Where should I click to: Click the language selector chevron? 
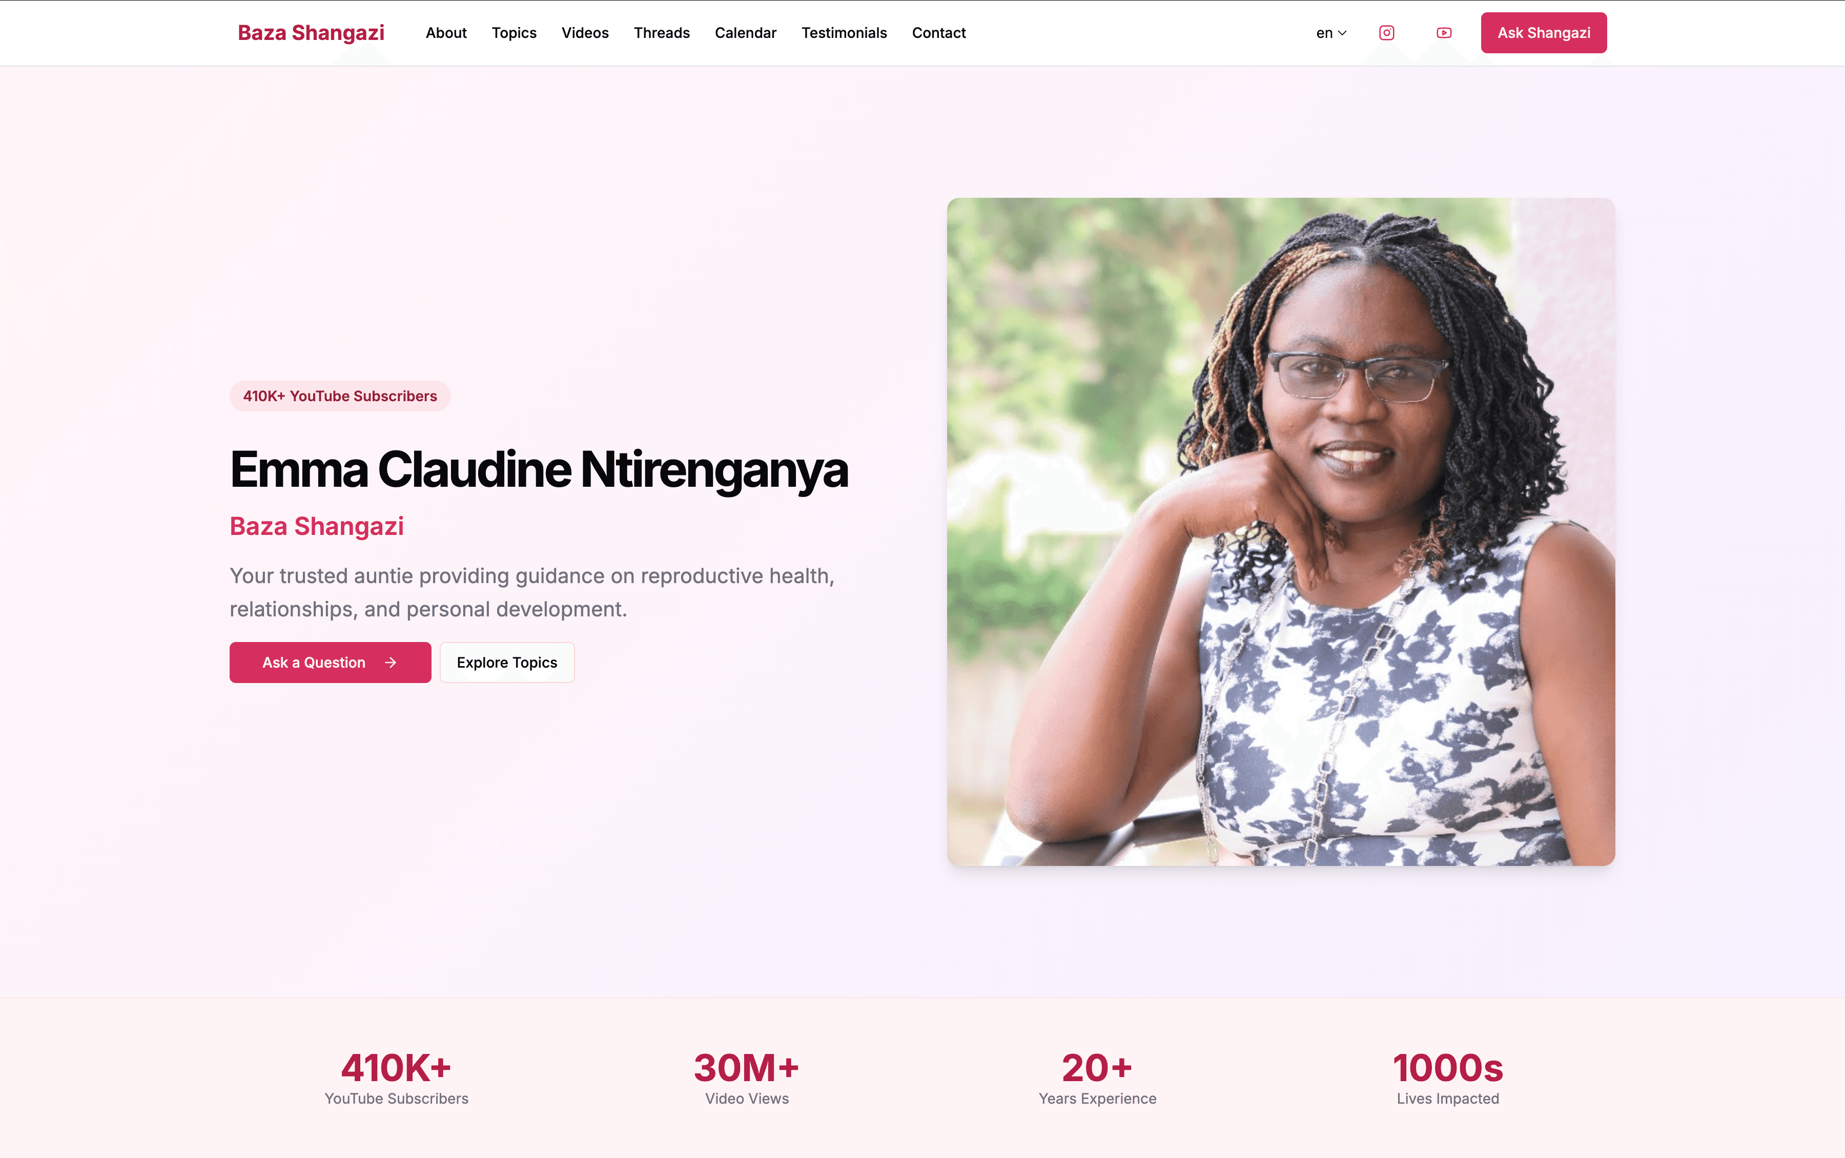[1342, 33]
